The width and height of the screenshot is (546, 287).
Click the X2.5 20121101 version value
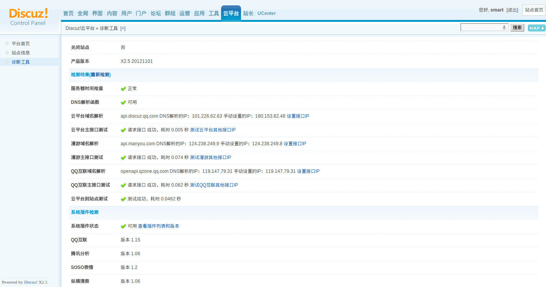[x=137, y=61]
